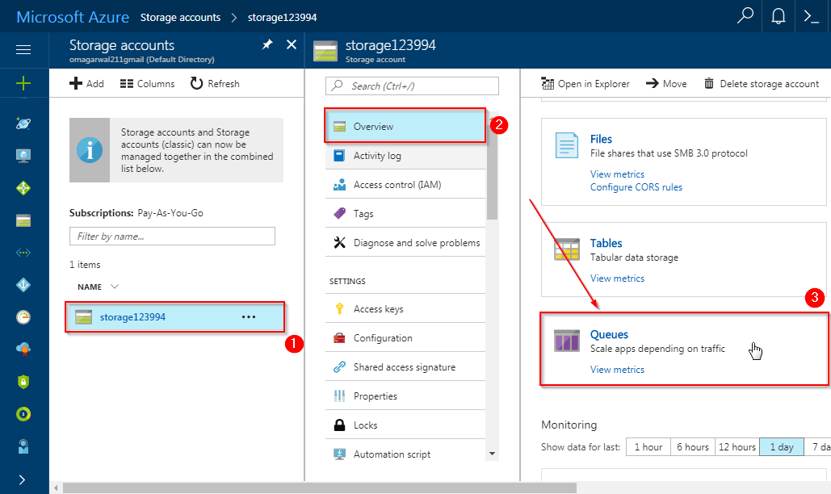This screenshot has width=831, height=494.
Task: Open the hamburger menu in left sidebar
Action: pos(23,50)
